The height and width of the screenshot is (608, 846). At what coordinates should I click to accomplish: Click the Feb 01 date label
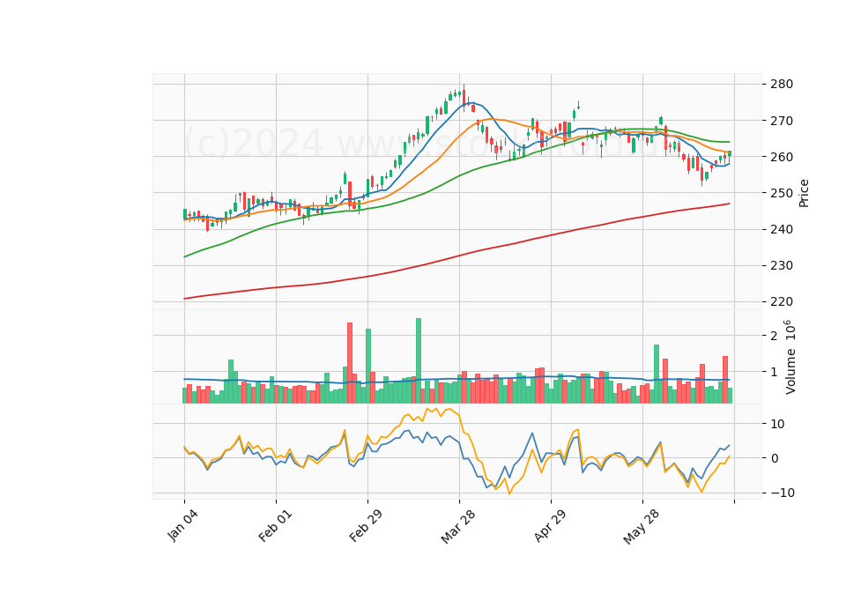[x=275, y=525]
